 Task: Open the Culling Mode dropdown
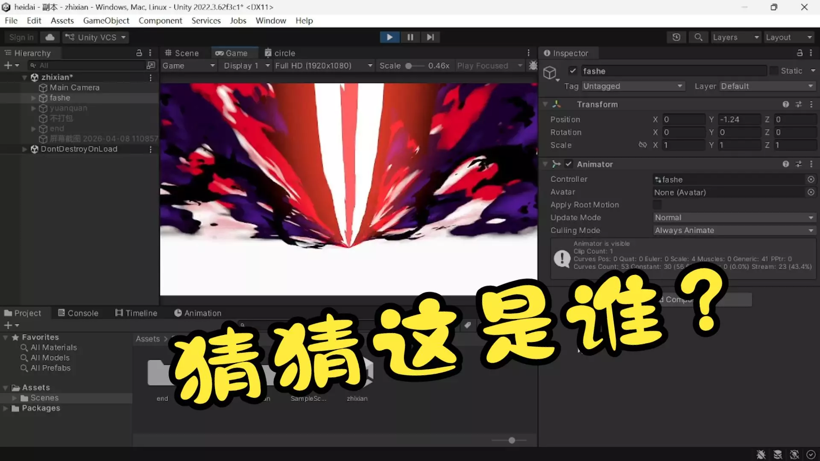[734, 230]
